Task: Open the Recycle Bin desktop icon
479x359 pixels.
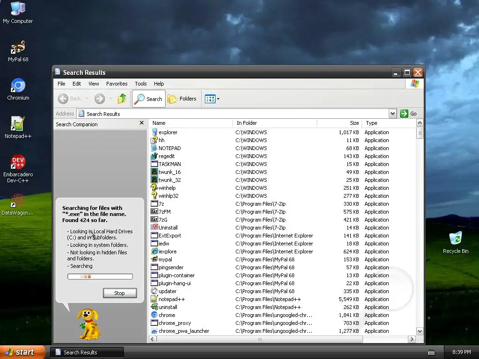Action: (x=456, y=243)
